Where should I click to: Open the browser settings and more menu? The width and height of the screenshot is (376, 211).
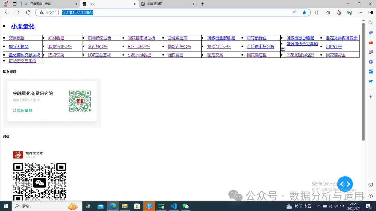tap(360, 12)
